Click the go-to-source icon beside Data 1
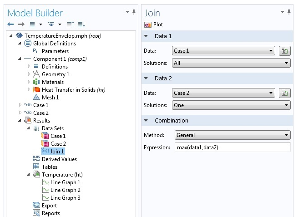298x221 pixels. click(x=284, y=51)
